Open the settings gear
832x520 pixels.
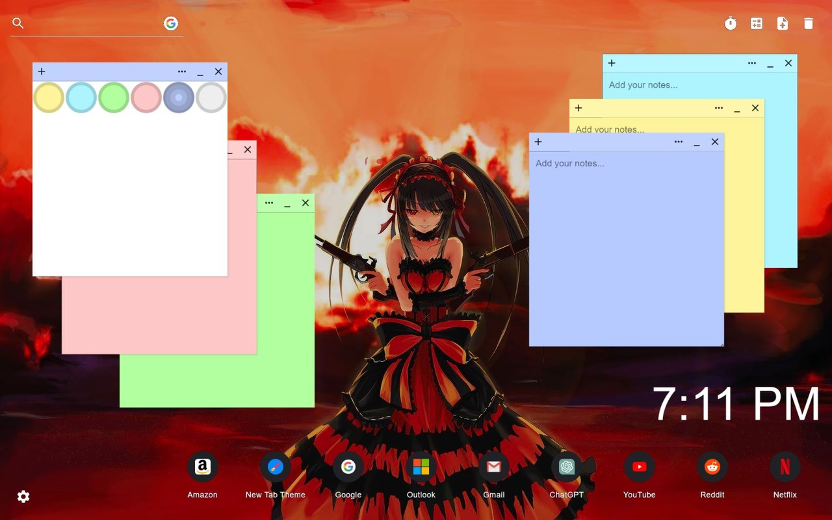[x=23, y=497]
